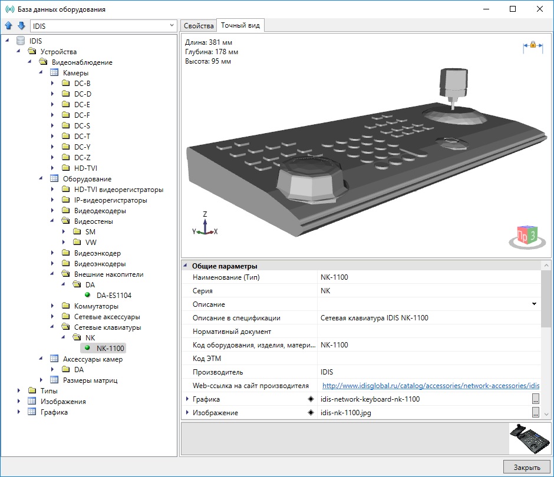Click the green dot beside DA-ES1104
Image resolution: width=554 pixels, height=477 pixels.
pos(88,296)
